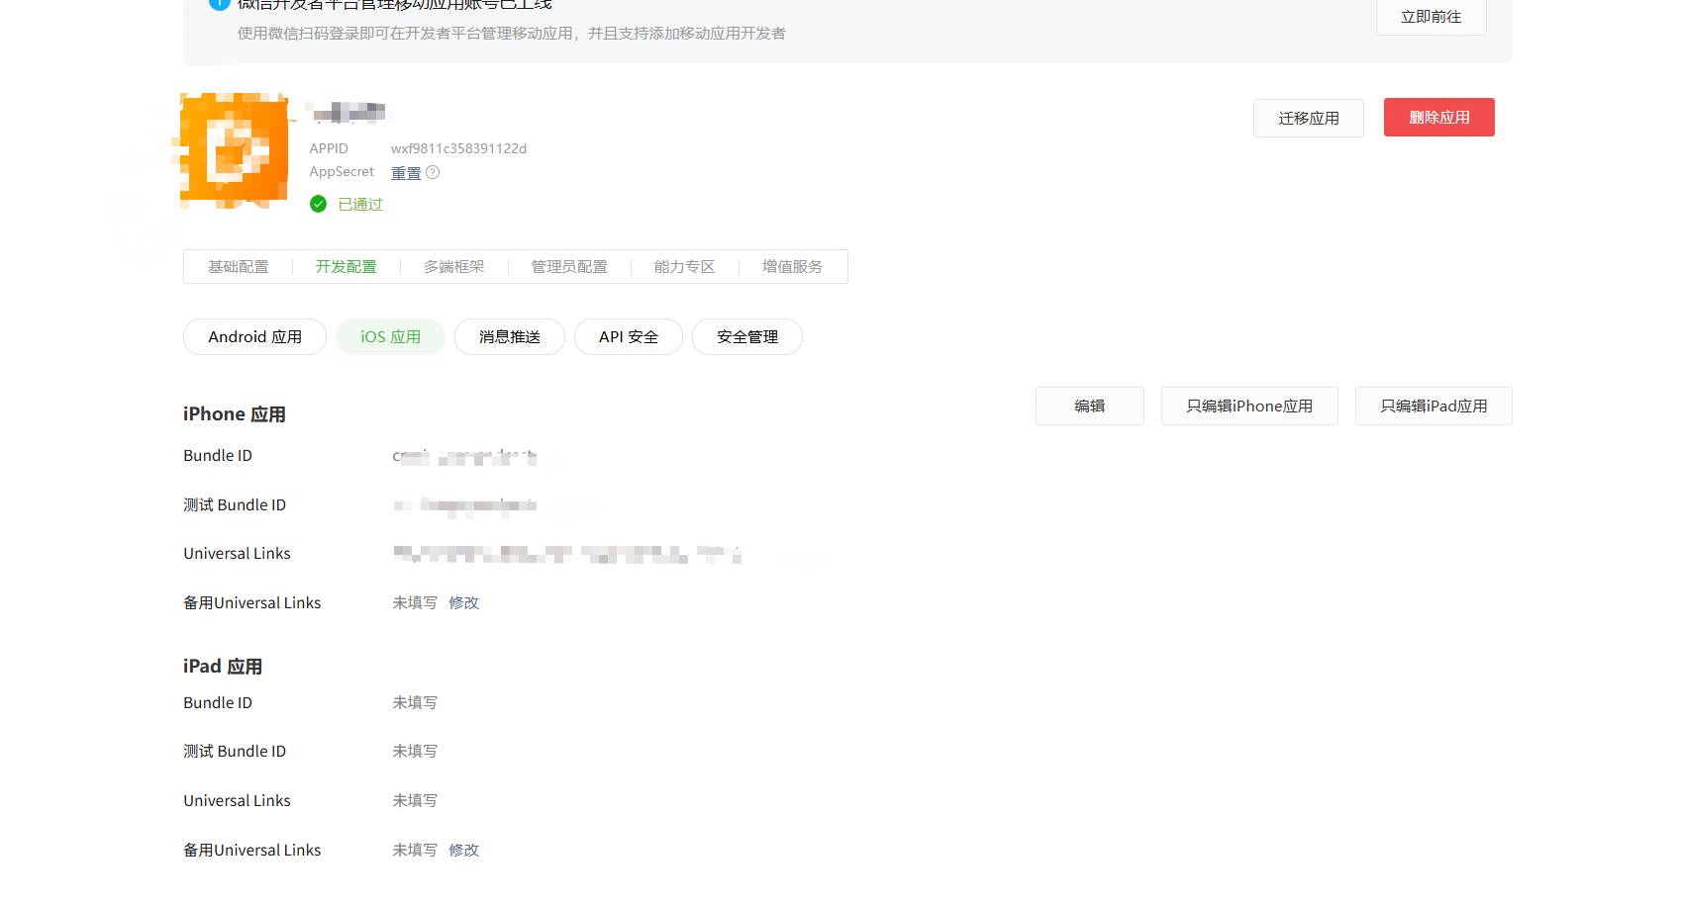Click the green 已通过 checkmark icon

coord(318,204)
